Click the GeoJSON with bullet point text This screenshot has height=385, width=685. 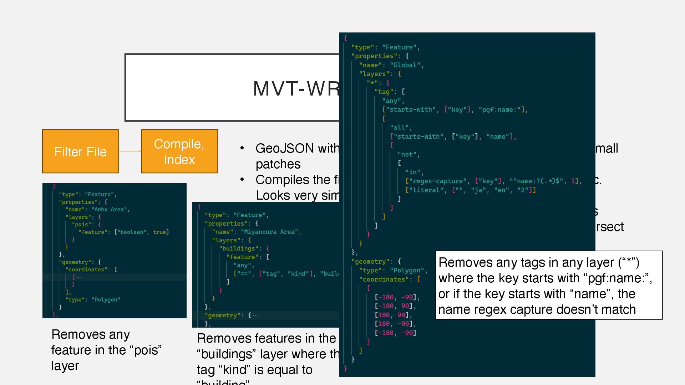tap(297, 148)
